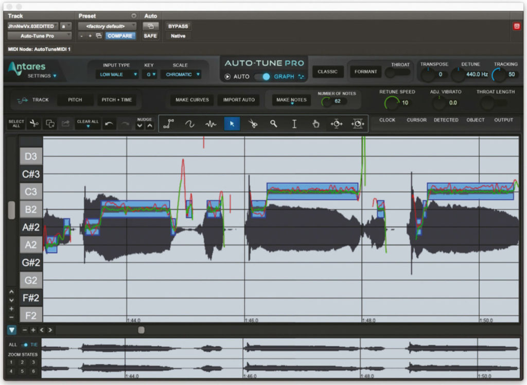The image size is (527, 385).
Task: Open the Input Type dropdown showing Low Male
Action: coord(117,74)
